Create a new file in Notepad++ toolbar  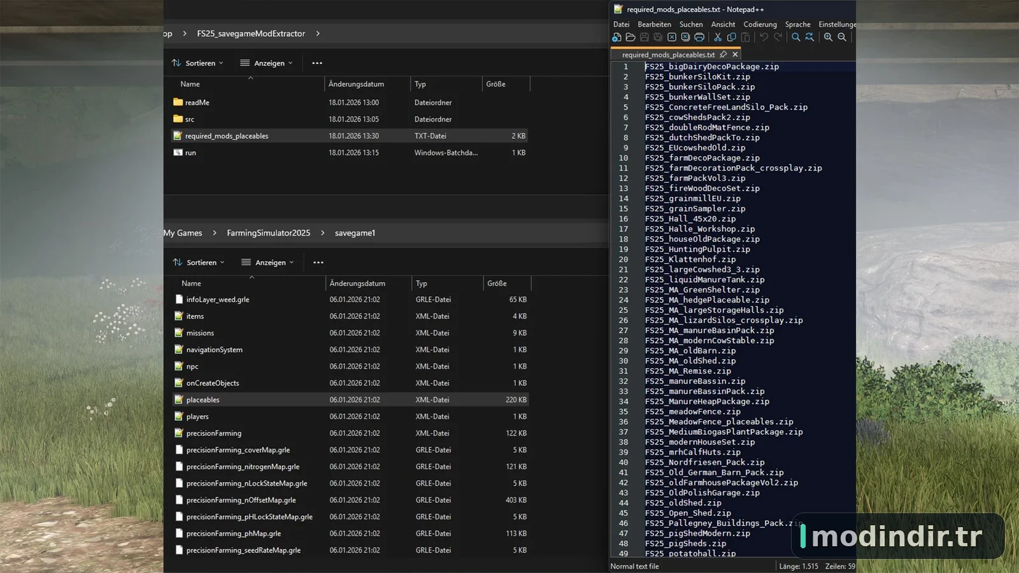pyautogui.click(x=616, y=38)
